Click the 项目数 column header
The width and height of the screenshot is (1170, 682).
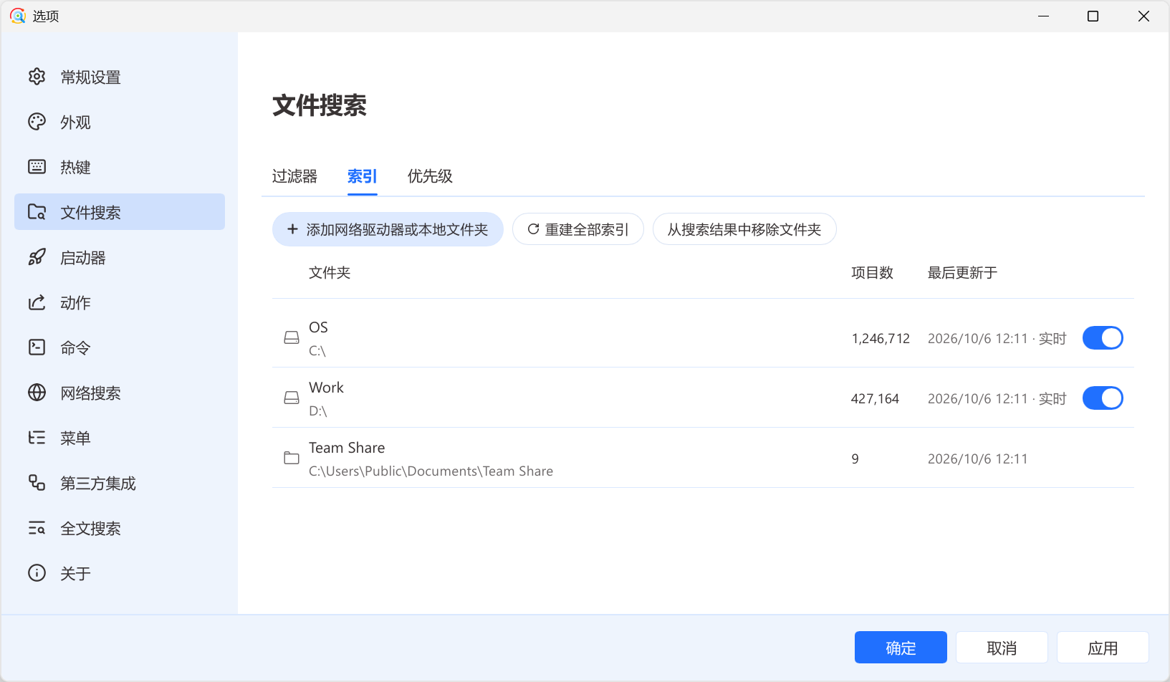(872, 273)
